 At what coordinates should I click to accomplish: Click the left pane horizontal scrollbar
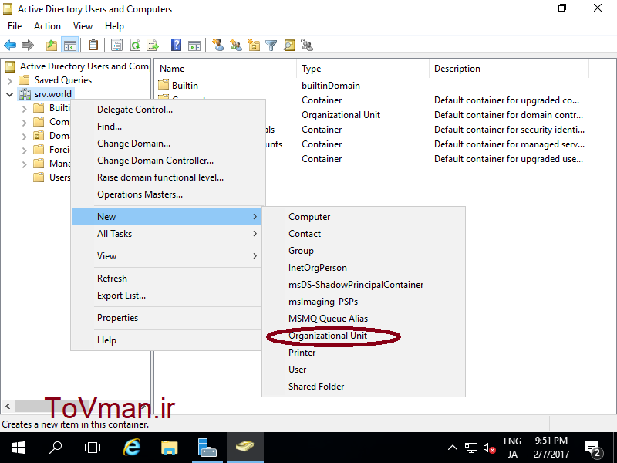pos(46,406)
